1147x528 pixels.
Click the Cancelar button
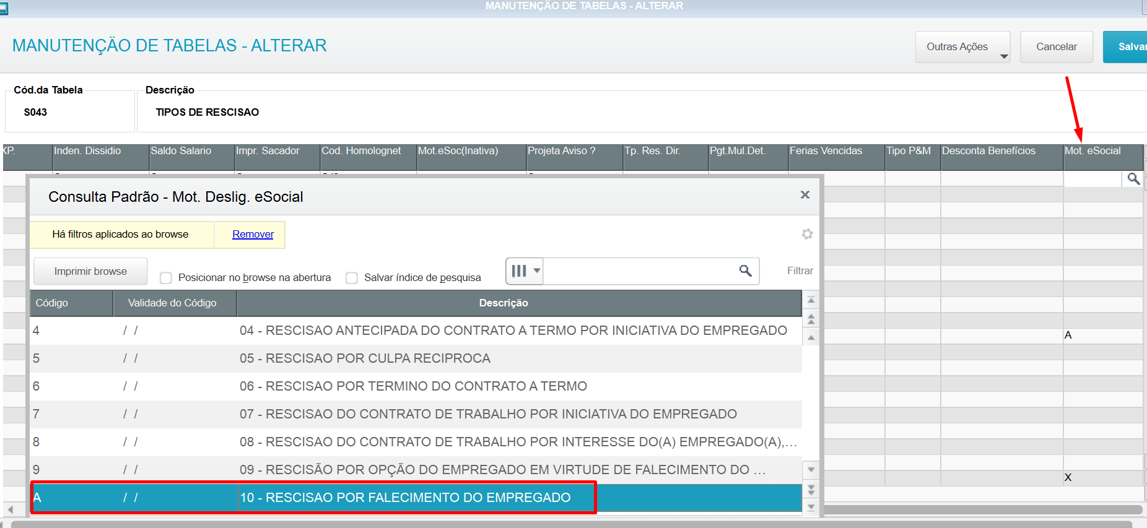pyautogui.click(x=1056, y=47)
